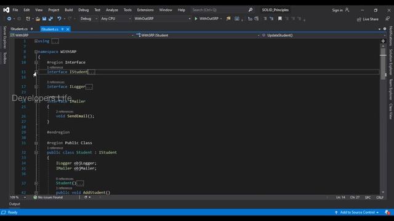The image size is (394, 221).
Task: Start debugging with the green play icon
Action: point(196,18)
